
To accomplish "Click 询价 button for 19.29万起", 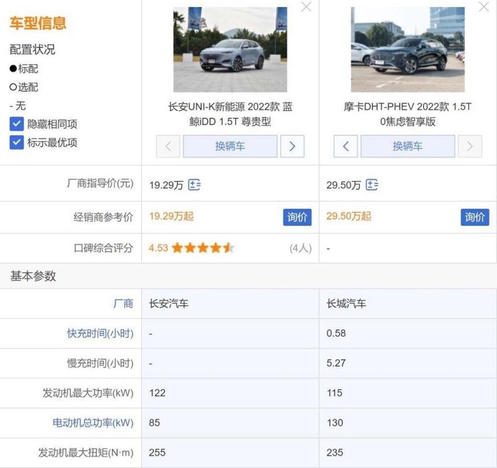I will point(297,217).
